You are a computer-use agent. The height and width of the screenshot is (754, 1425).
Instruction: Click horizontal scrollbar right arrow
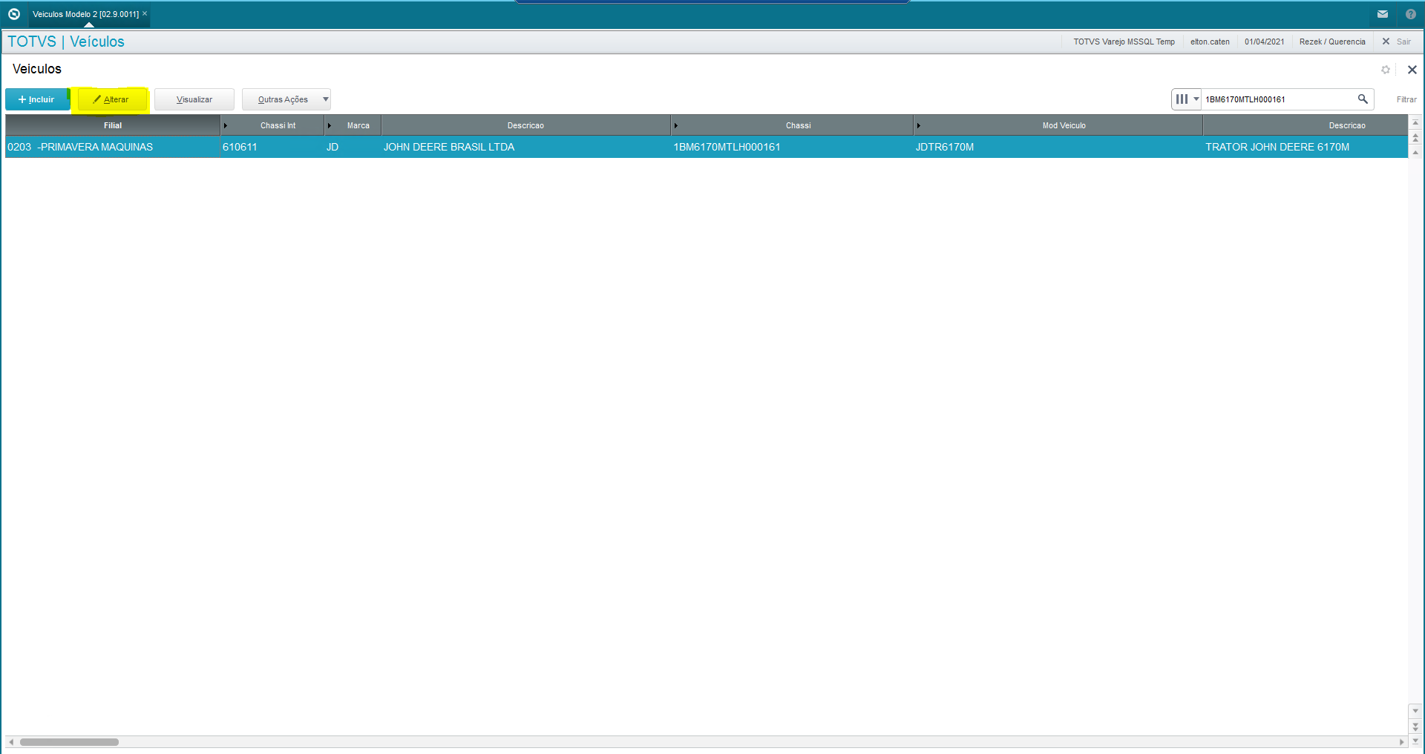[x=1401, y=741]
